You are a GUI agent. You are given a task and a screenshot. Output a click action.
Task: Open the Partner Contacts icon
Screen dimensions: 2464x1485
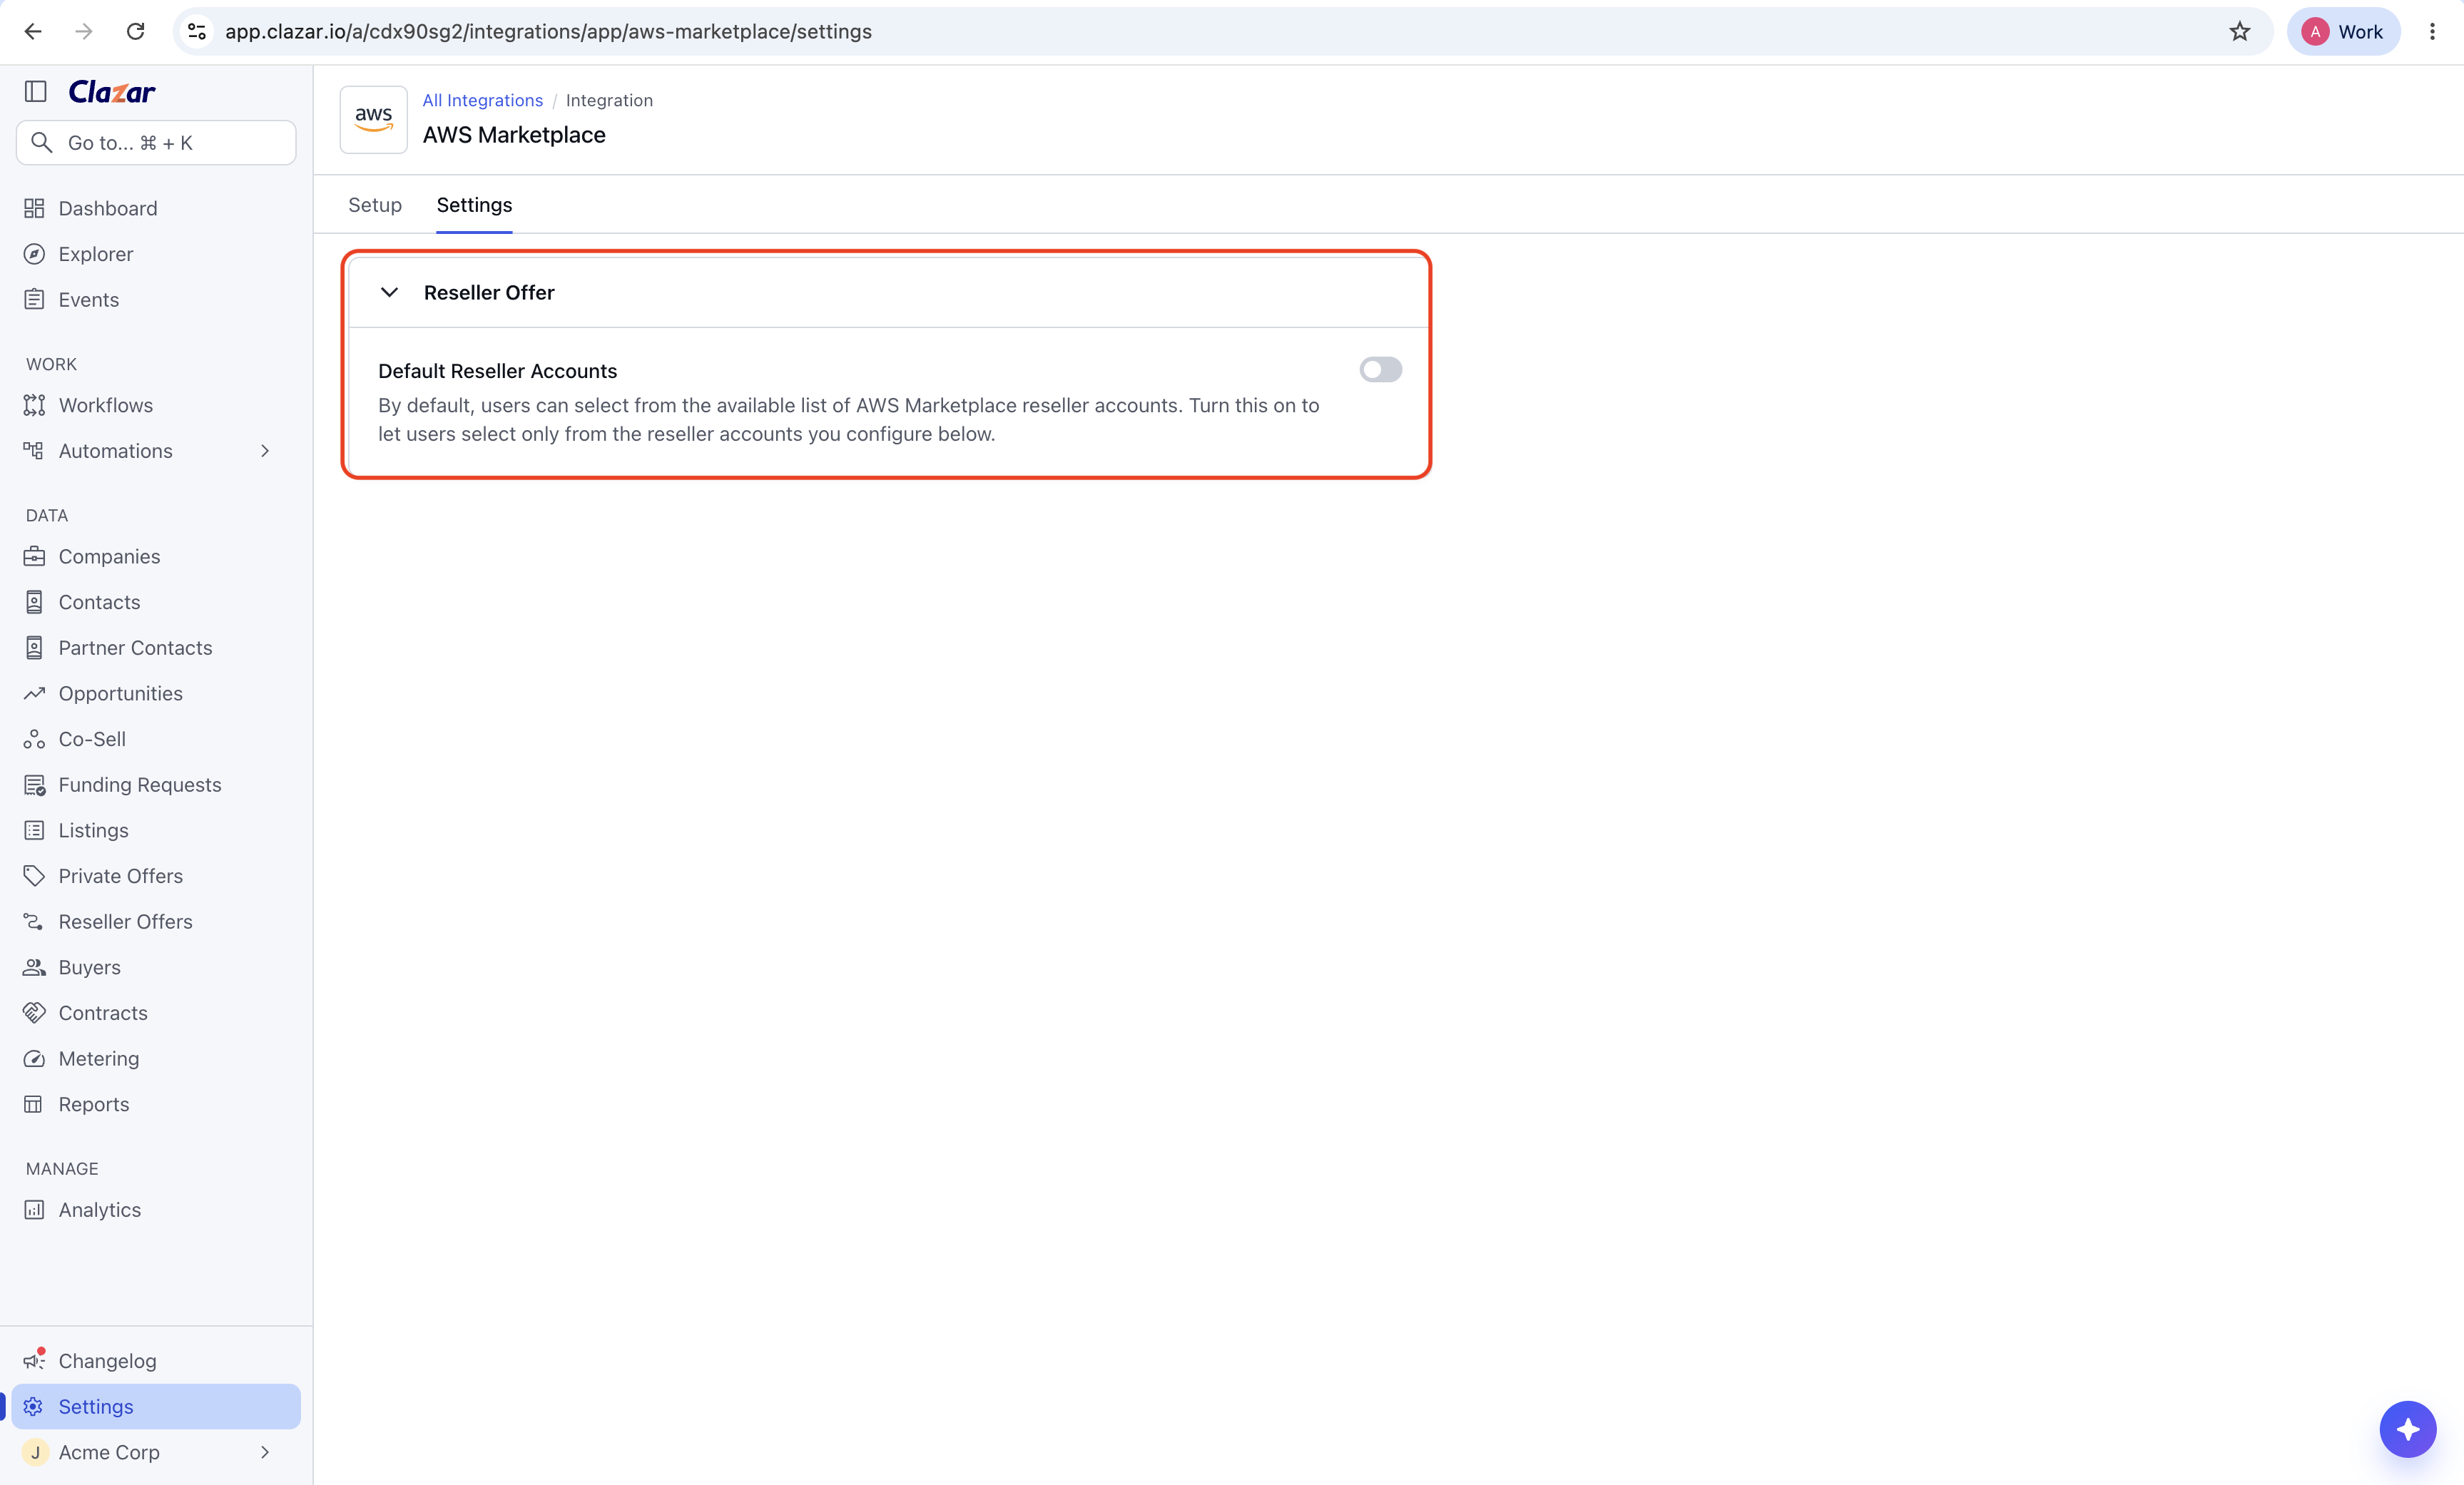click(x=34, y=648)
